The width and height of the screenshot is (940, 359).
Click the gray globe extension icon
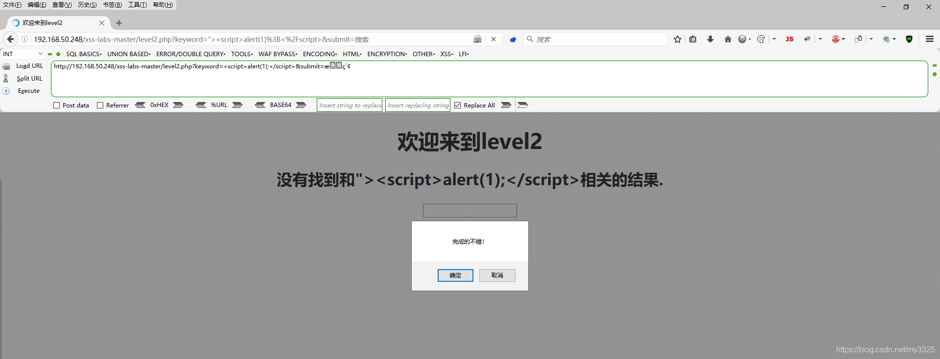point(743,39)
